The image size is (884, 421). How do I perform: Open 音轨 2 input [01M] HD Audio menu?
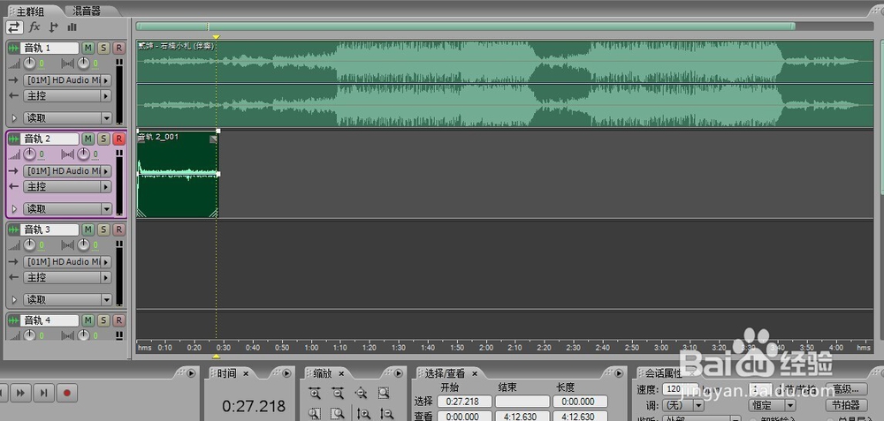click(x=67, y=170)
